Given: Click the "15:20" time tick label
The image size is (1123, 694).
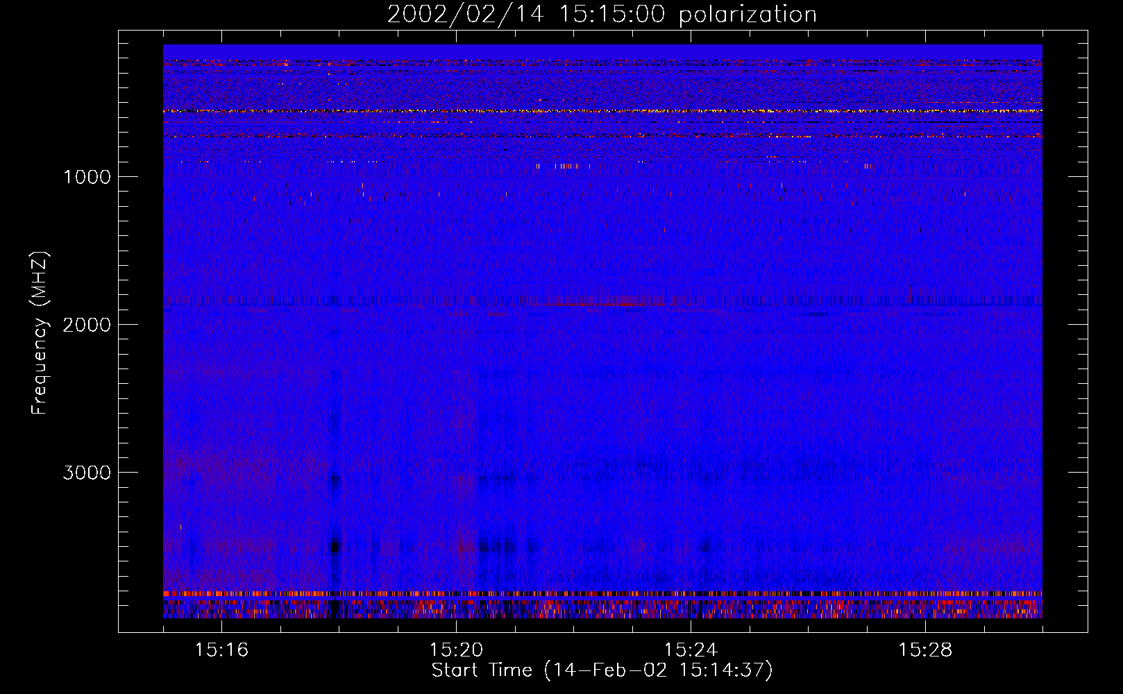Looking at the screenshot, I should tap(457, 650).
